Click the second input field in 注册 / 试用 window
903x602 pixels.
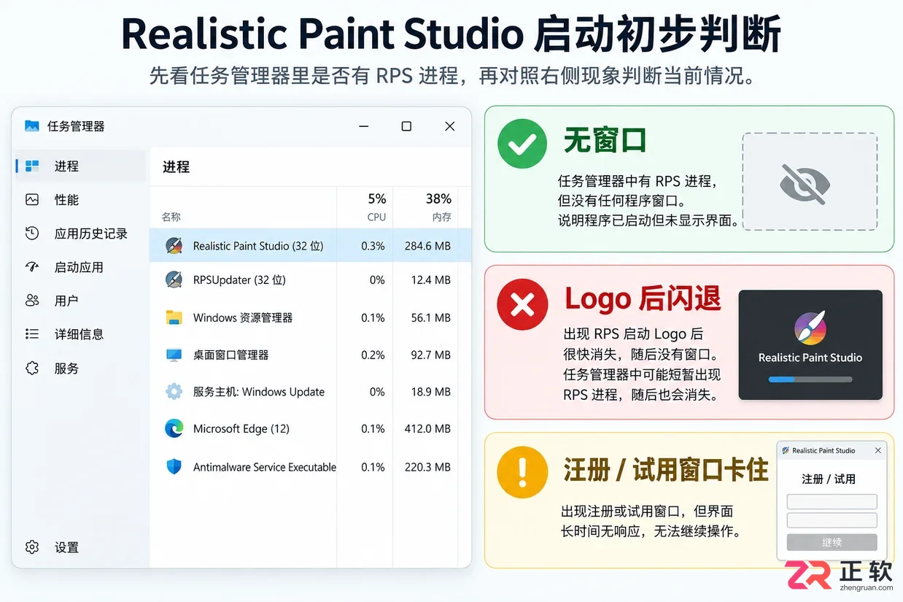click(x=832, y=520)
